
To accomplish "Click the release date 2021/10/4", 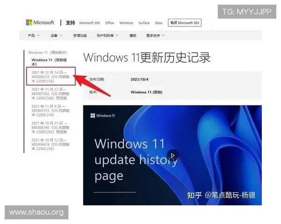I will pyautogui.click(x=140, y=79).
